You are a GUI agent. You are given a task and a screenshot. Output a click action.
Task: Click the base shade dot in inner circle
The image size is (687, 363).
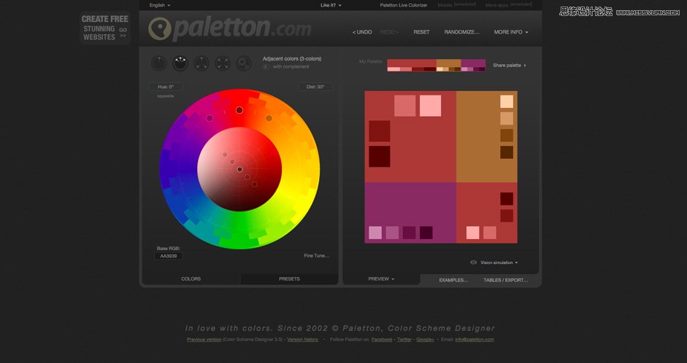point(239,169)
